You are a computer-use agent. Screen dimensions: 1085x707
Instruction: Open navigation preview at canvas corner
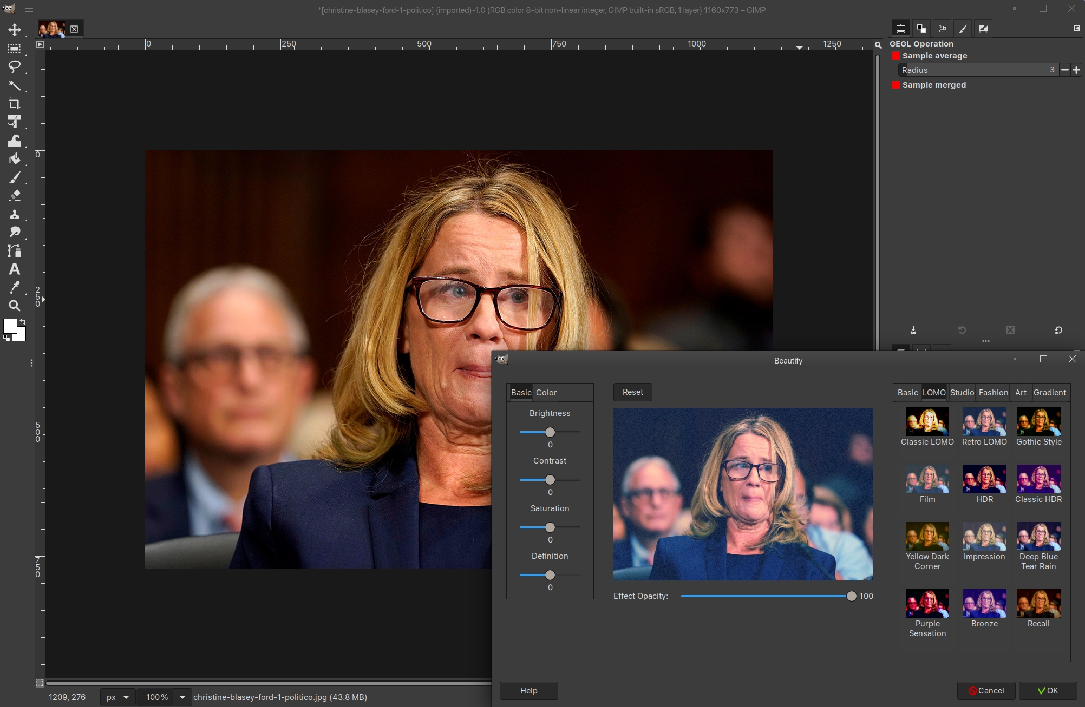878,45
